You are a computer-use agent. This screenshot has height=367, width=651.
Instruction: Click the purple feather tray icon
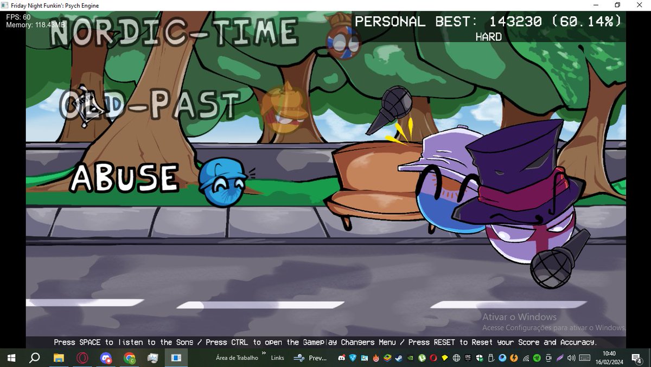[559, 358]
